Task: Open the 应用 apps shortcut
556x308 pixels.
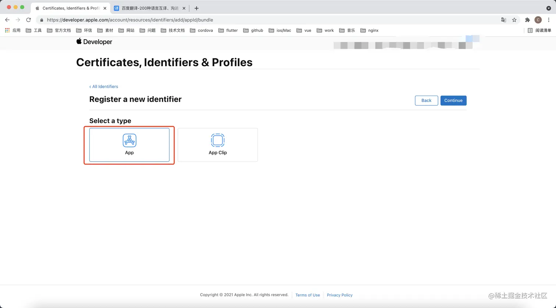Action: pyautogui.click(x=13, y=31)
